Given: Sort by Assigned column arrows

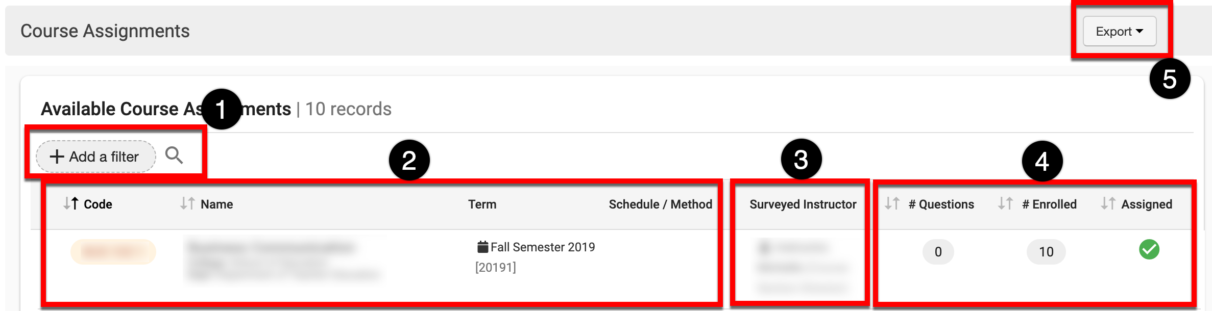Looking at the screenshot, I should (1108, 204).
